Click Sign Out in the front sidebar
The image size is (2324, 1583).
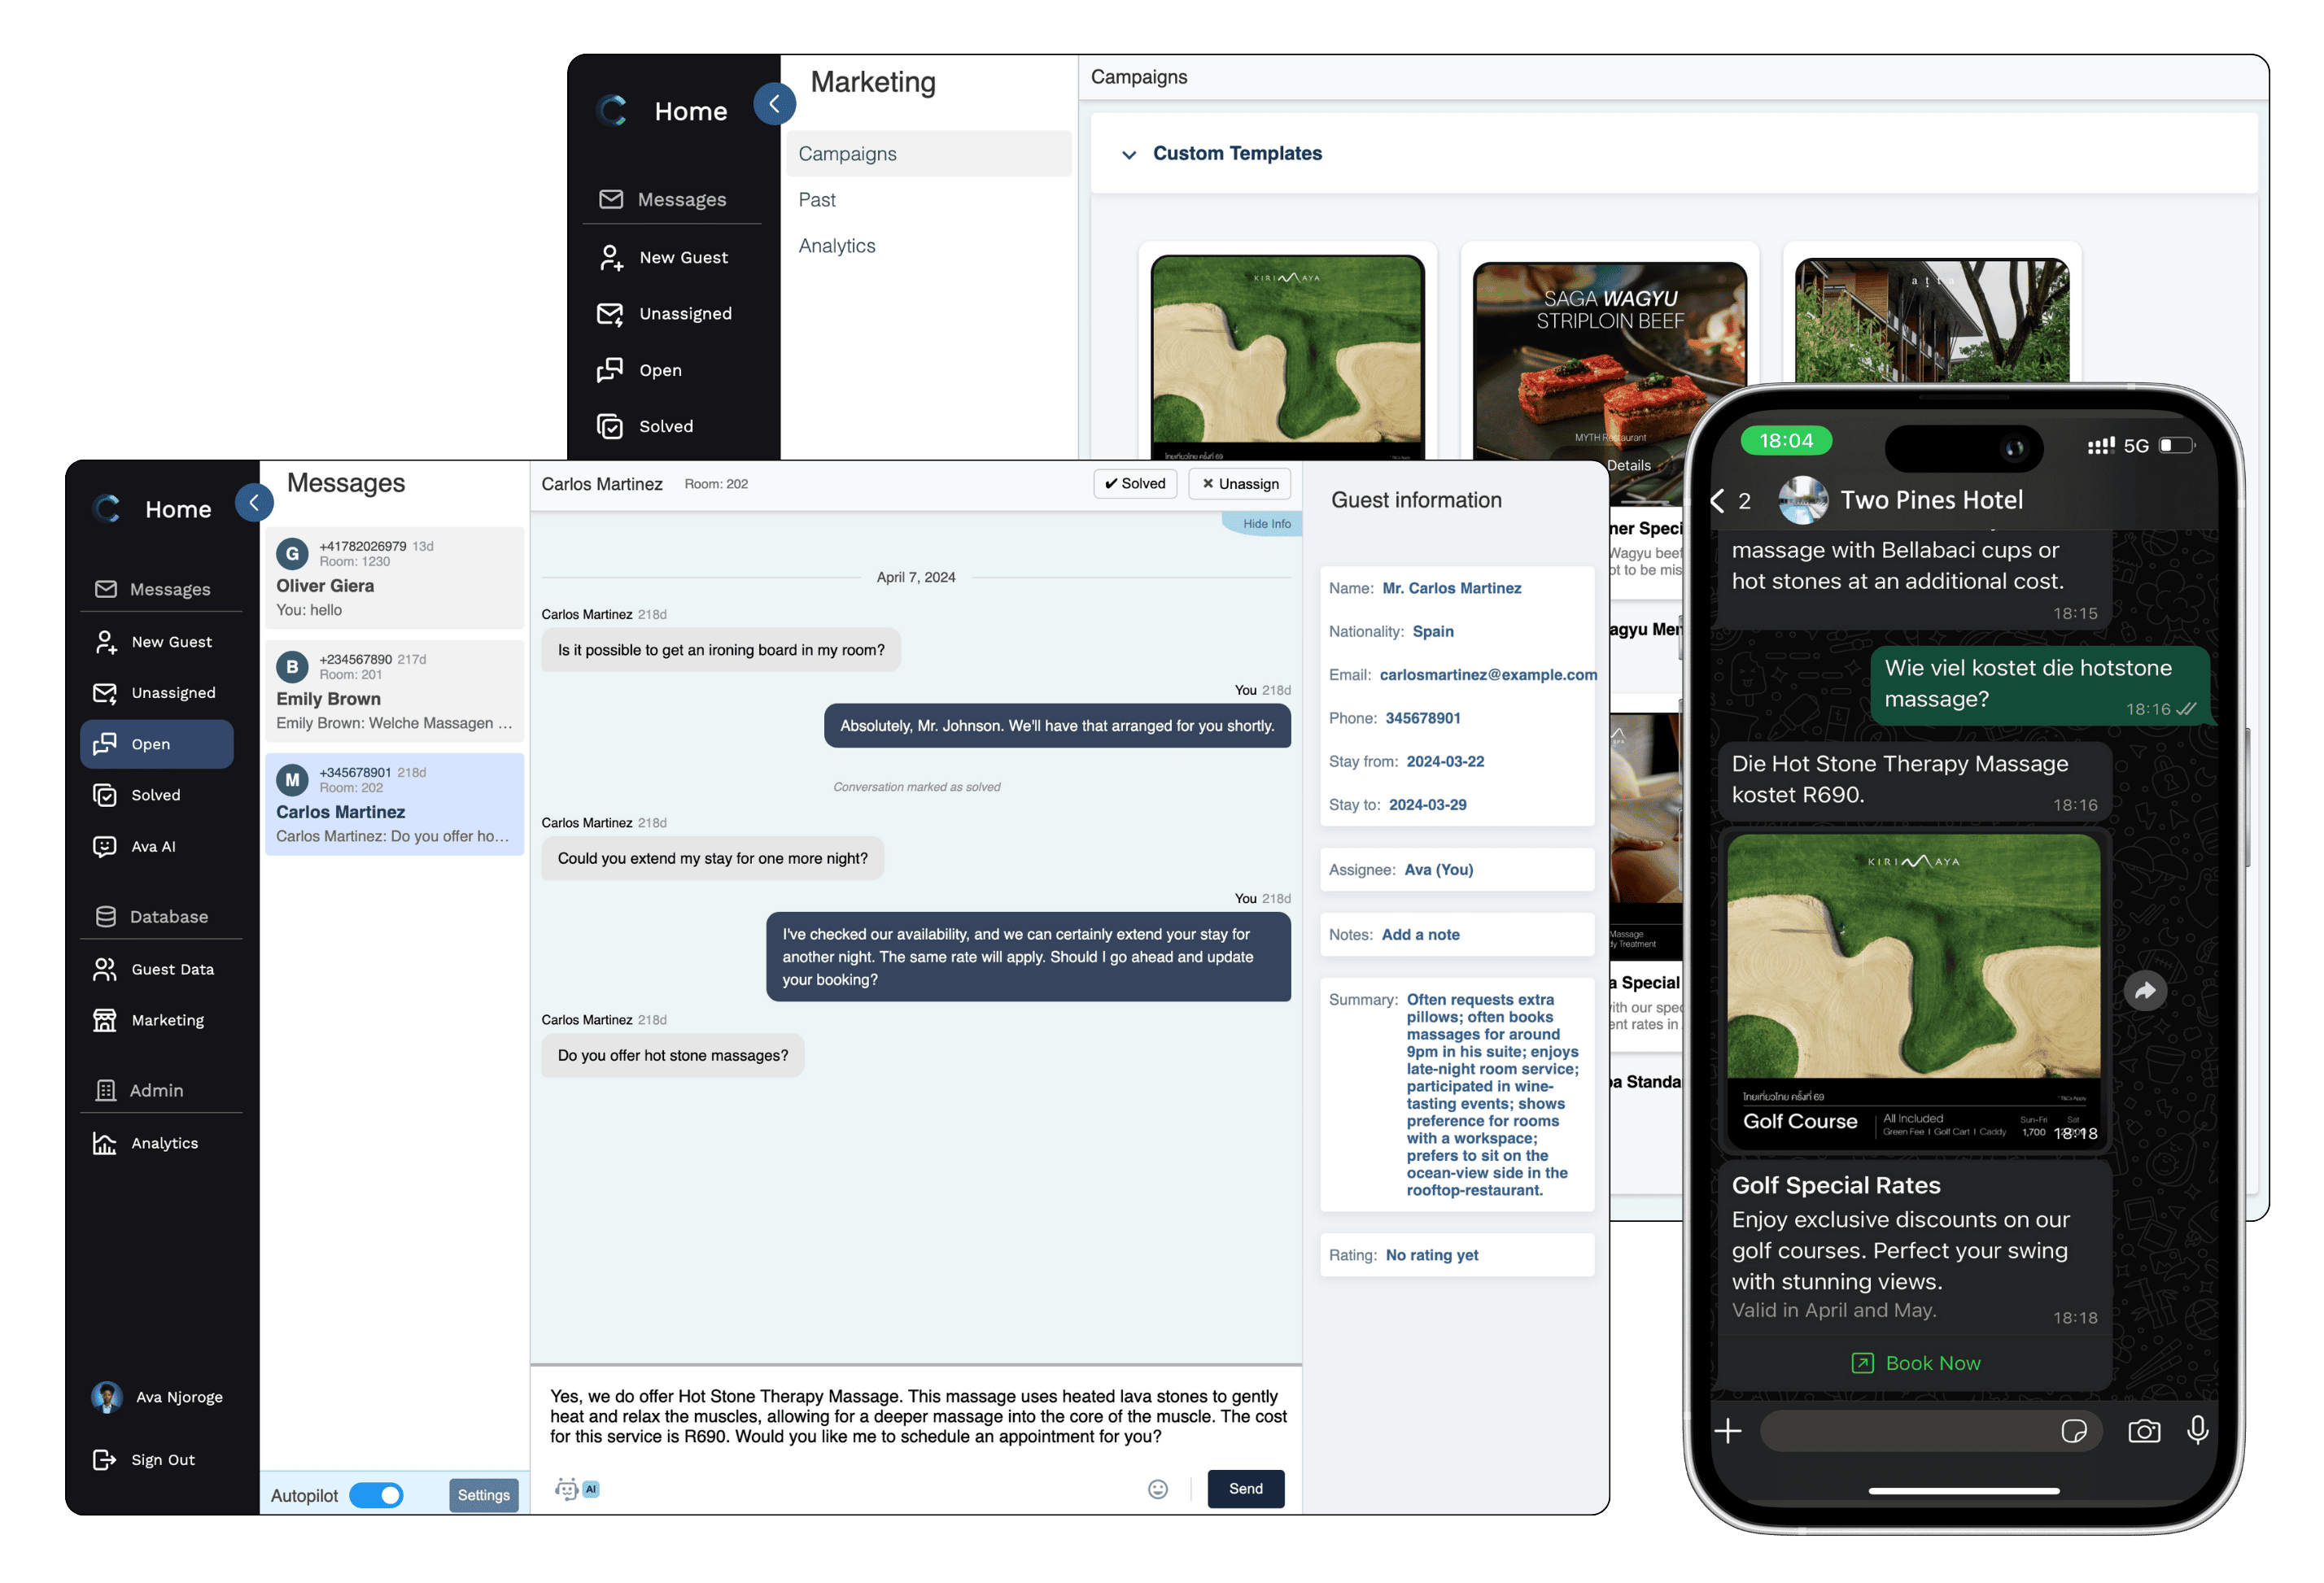(145, 1460)
